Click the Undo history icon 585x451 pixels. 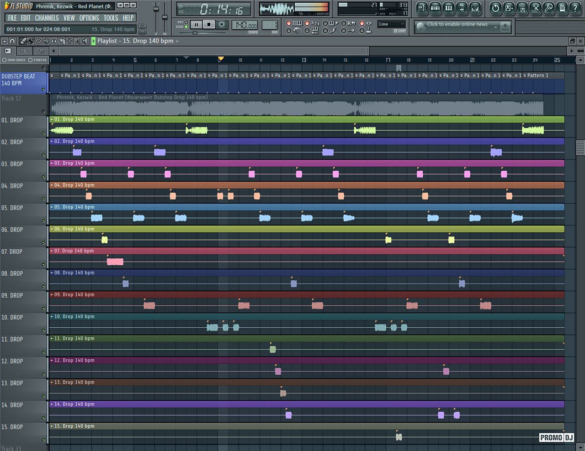(x=495, y=8)
